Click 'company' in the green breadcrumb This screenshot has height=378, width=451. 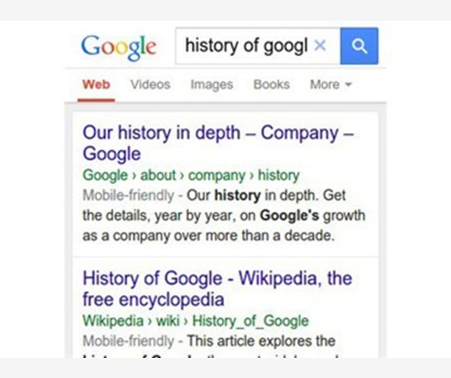coord(216,176)
